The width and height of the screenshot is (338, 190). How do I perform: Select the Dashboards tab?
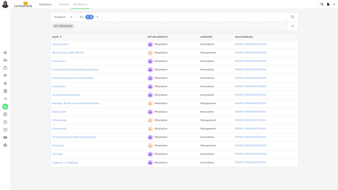pyautogui.click(x=80, y=4)
